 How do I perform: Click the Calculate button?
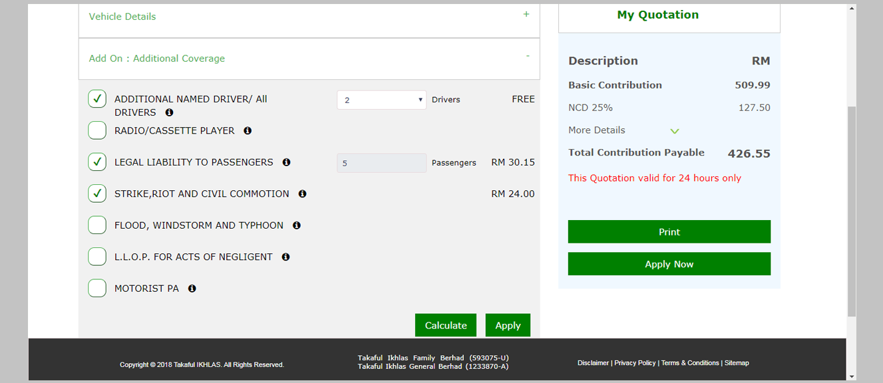[x=446, y=325]
